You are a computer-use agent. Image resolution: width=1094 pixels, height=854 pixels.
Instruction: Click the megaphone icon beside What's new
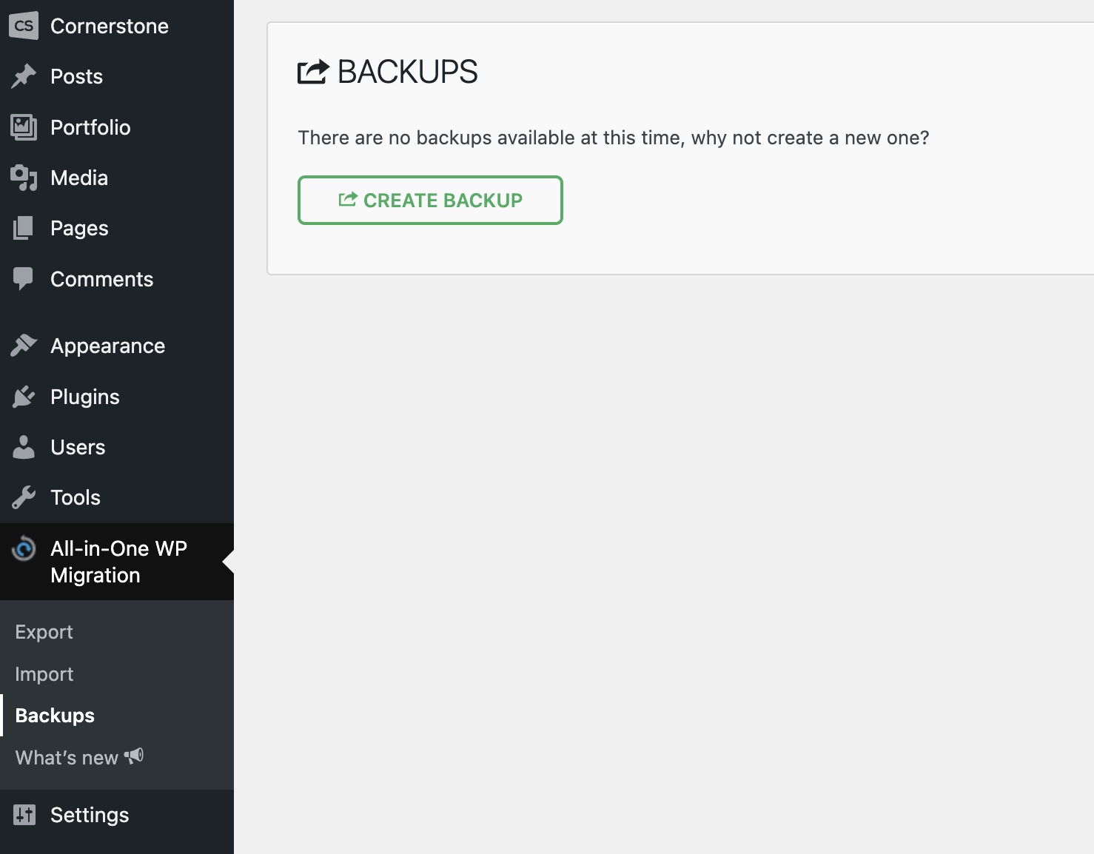point(134,756)
